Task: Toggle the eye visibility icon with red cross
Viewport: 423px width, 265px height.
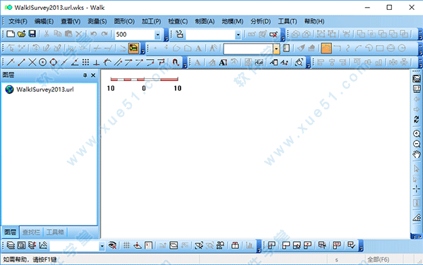Action: point(112,245)
